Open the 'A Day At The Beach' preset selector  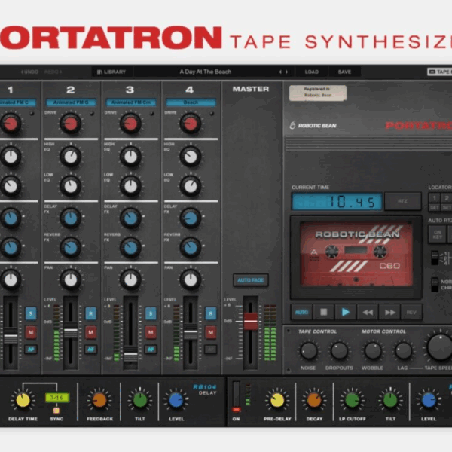coord(205,72)
